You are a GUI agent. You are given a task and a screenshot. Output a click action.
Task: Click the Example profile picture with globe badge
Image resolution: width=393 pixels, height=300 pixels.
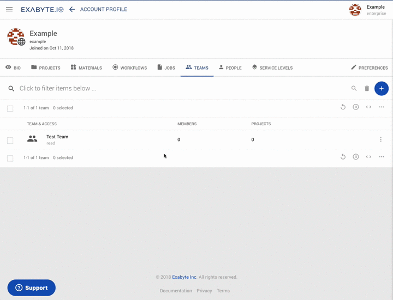pos(16,37)
